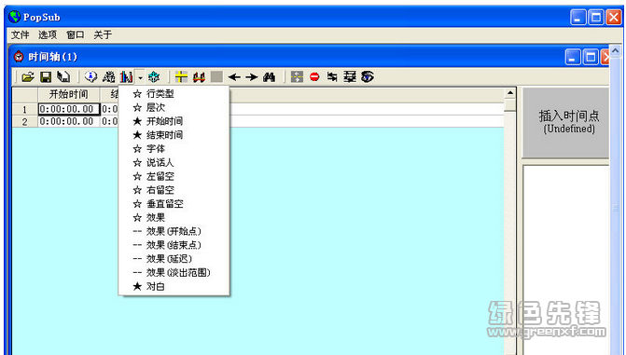Click the right arrow toolbar icon
Image resolution: width=626 pixels, height=355 pixels.
[x=252, y=76]
